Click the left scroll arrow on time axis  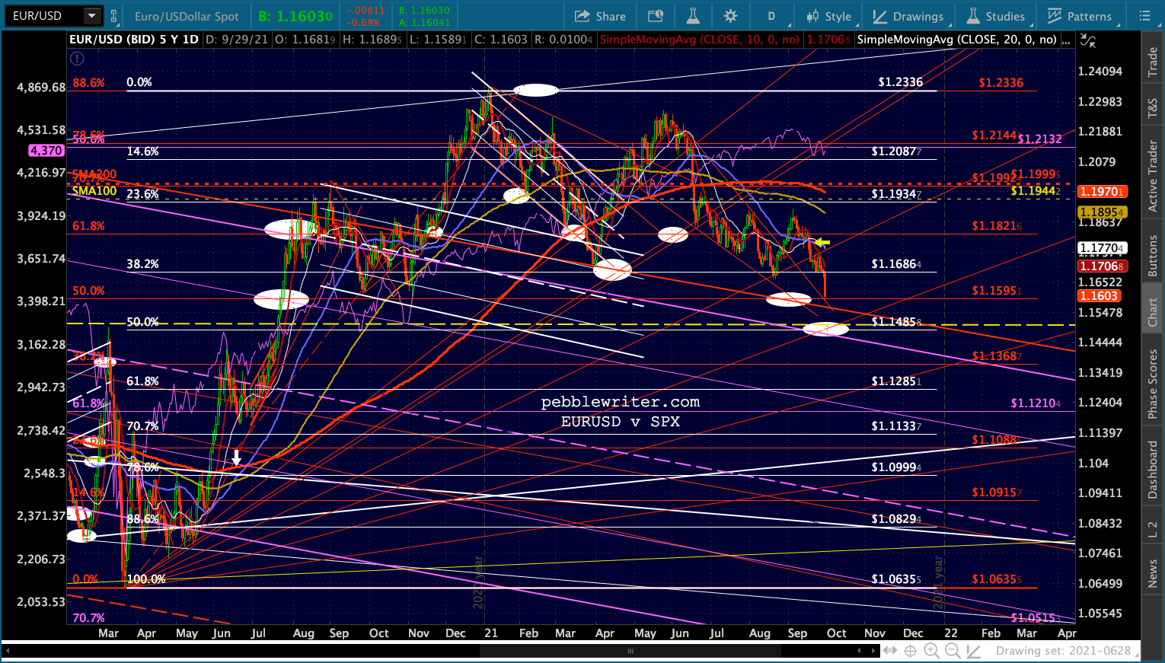coord(860,651)
